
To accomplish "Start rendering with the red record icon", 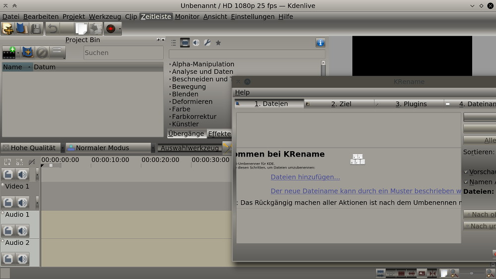I will pyautogui.click(x=111, y=29).
